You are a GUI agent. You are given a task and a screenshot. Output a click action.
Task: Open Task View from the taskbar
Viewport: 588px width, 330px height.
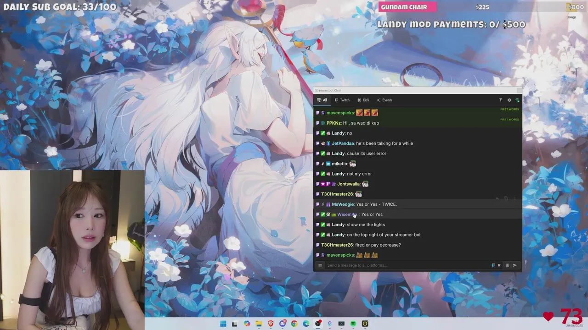click(x=234, y=324)
